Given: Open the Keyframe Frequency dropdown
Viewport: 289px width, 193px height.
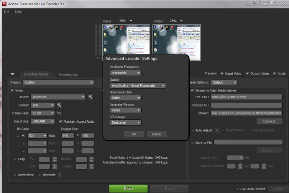Looking at the screenshot, I should click(125, 73).
